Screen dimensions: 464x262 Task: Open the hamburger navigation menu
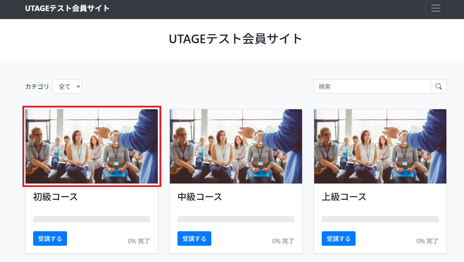pos(436,8)
